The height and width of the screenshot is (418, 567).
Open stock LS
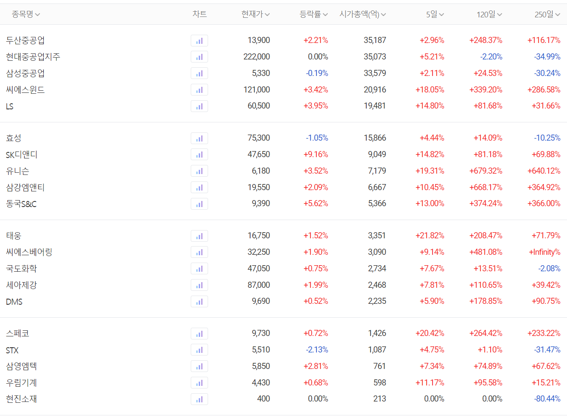pyautogui.click(x=10, y=106)
